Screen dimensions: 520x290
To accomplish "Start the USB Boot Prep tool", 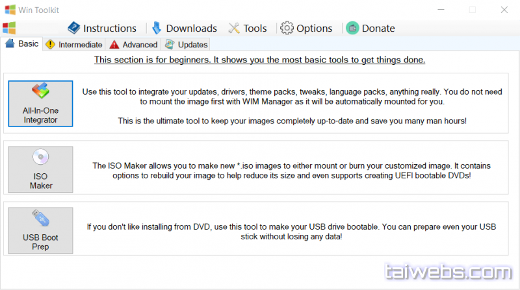I will (x=40, y=230).
